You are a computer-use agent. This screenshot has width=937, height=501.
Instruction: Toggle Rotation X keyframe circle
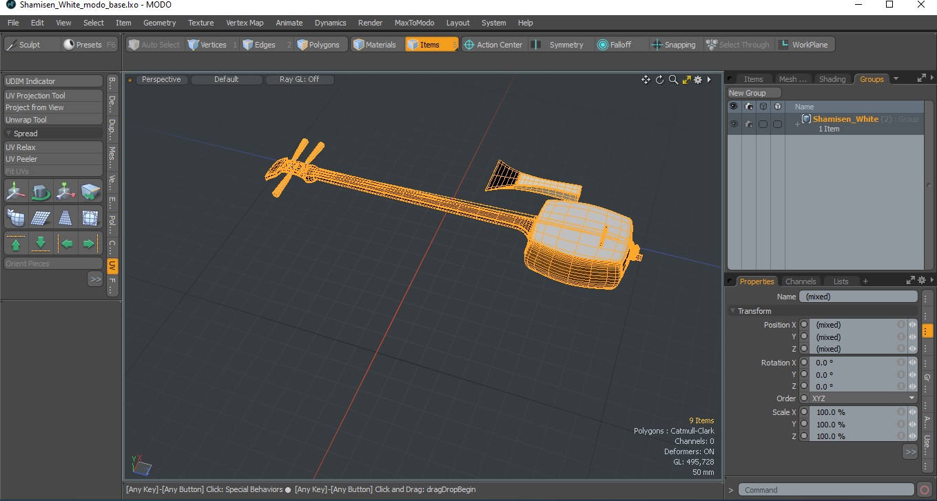coord(803,363)
